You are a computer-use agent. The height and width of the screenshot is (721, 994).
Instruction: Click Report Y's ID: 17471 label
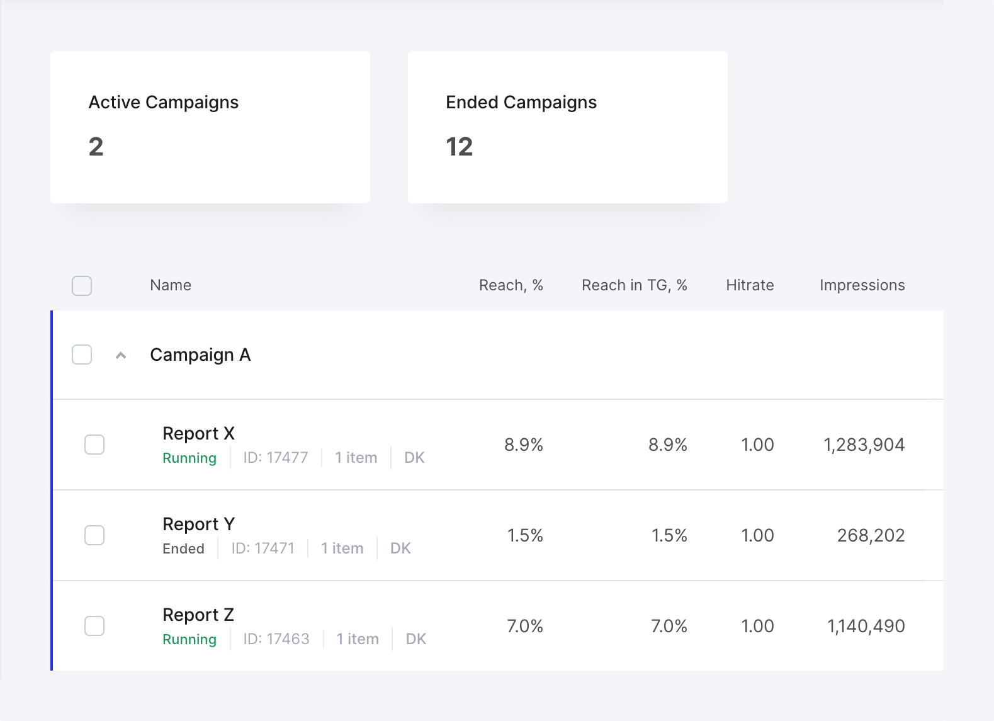click(x=263, y=548)
